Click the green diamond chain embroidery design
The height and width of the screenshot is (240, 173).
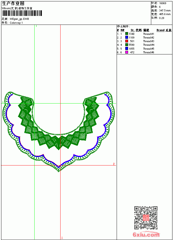(x=59, y=123)
